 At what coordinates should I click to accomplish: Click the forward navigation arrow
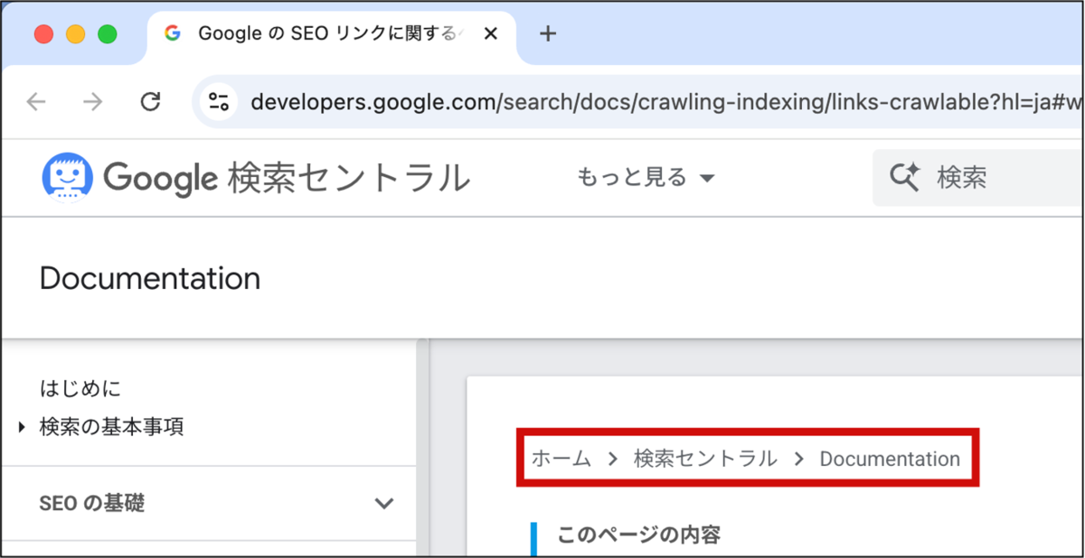point(92,101)
